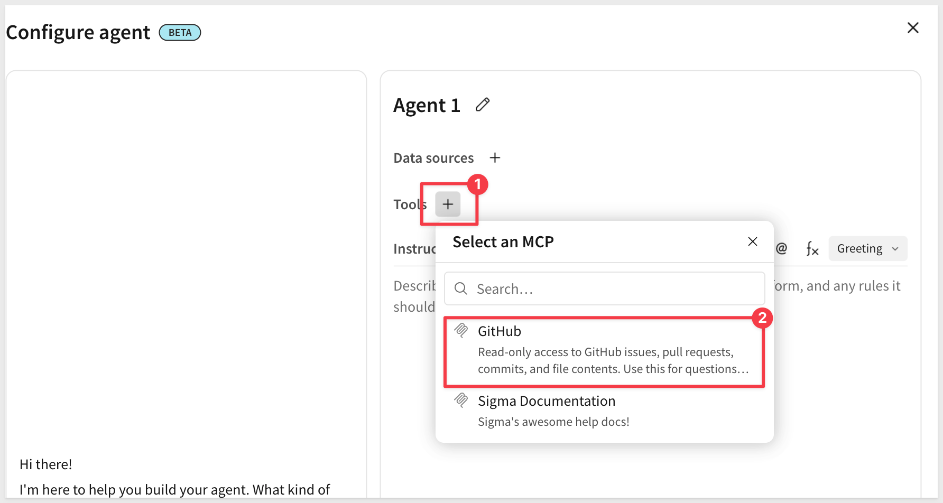
Task: Close the Configure agent dialog
Action: click(x=913, y=28)
